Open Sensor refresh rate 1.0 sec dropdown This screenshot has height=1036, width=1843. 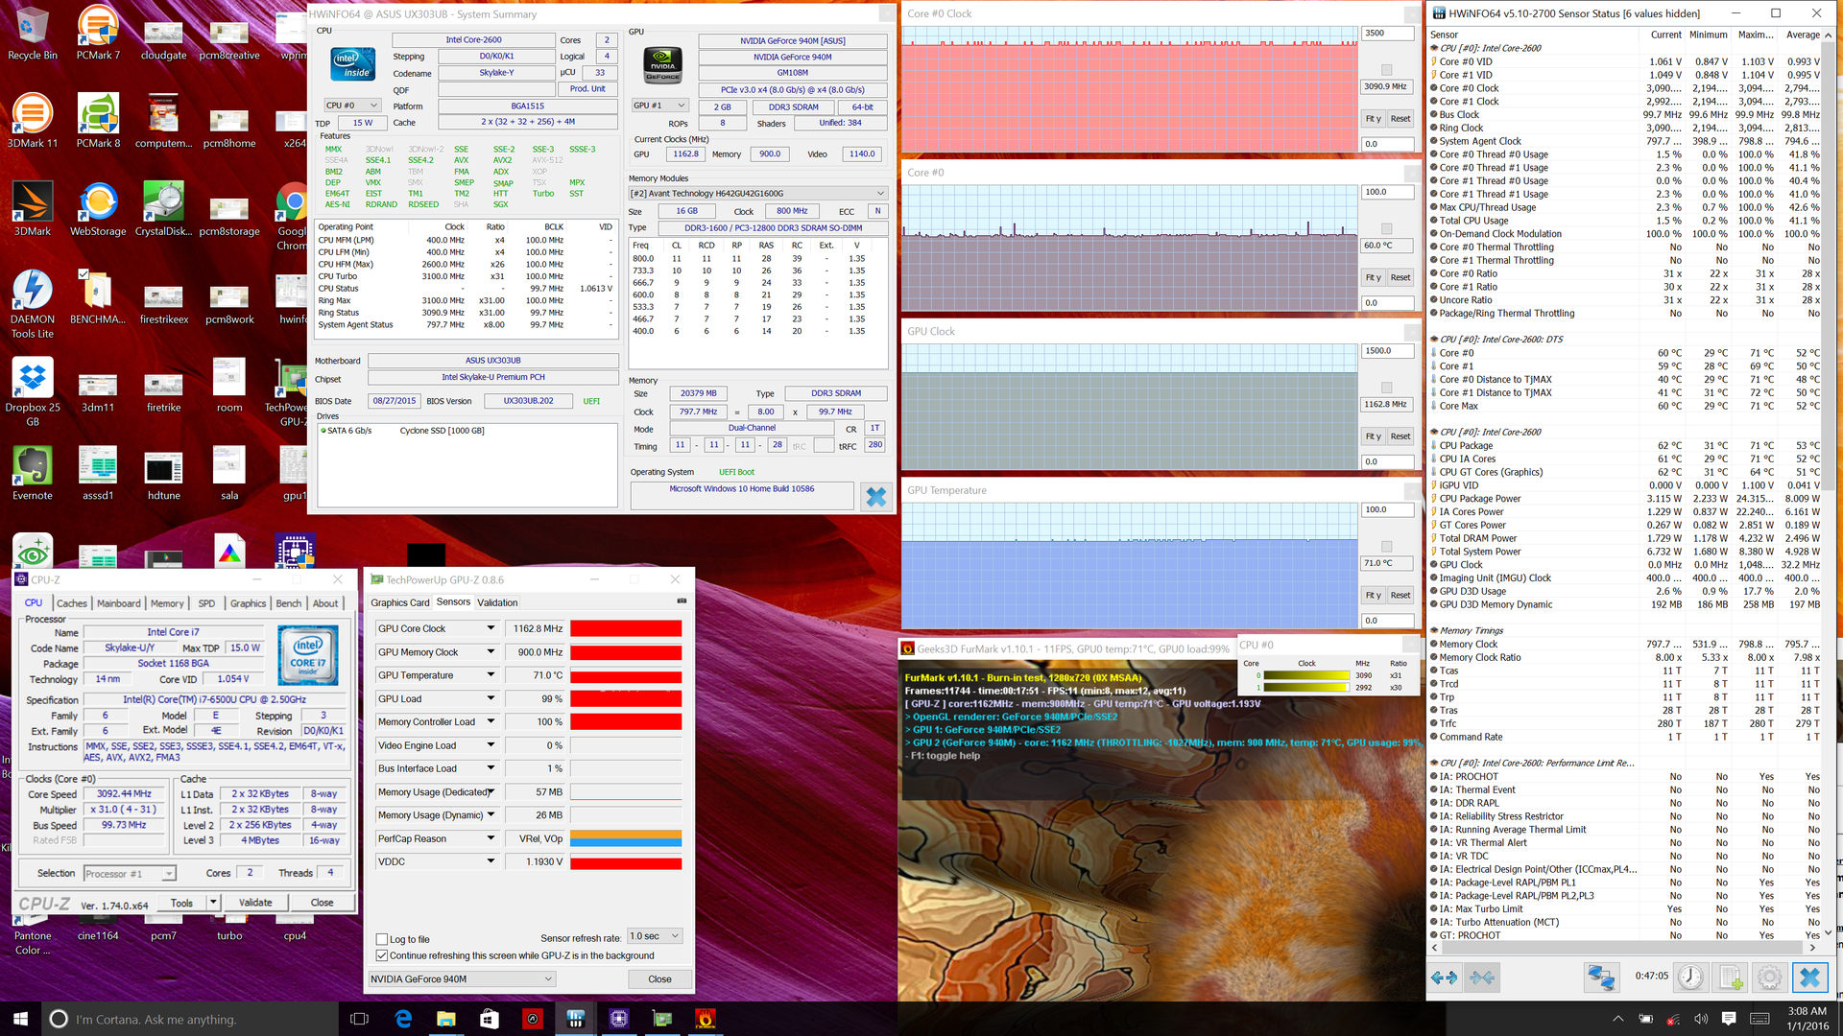(655, 936)
